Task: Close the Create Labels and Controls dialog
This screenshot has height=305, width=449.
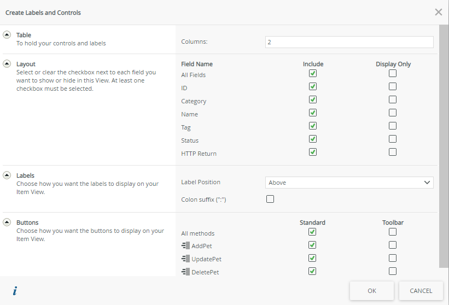Action: pos(438,12)
